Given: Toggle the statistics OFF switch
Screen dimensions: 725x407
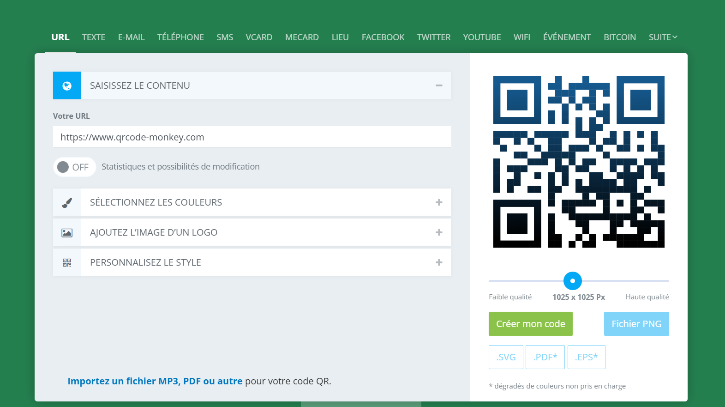Looking at the screenshot, I should [74, 167].
